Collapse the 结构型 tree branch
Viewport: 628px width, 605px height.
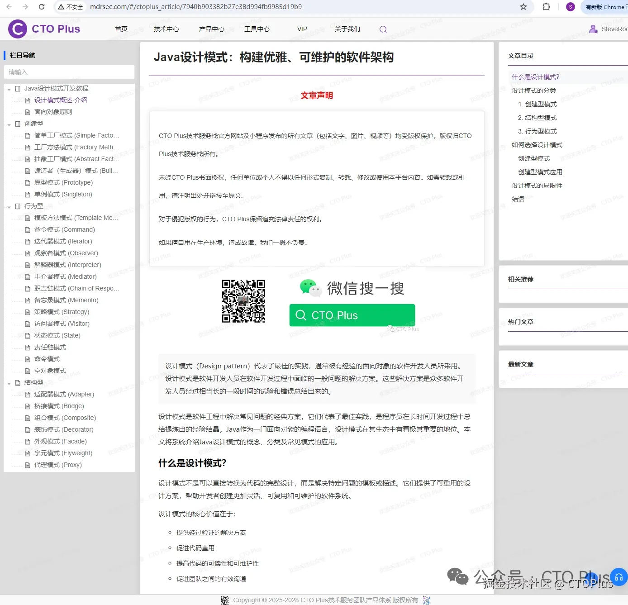[9, 382]
